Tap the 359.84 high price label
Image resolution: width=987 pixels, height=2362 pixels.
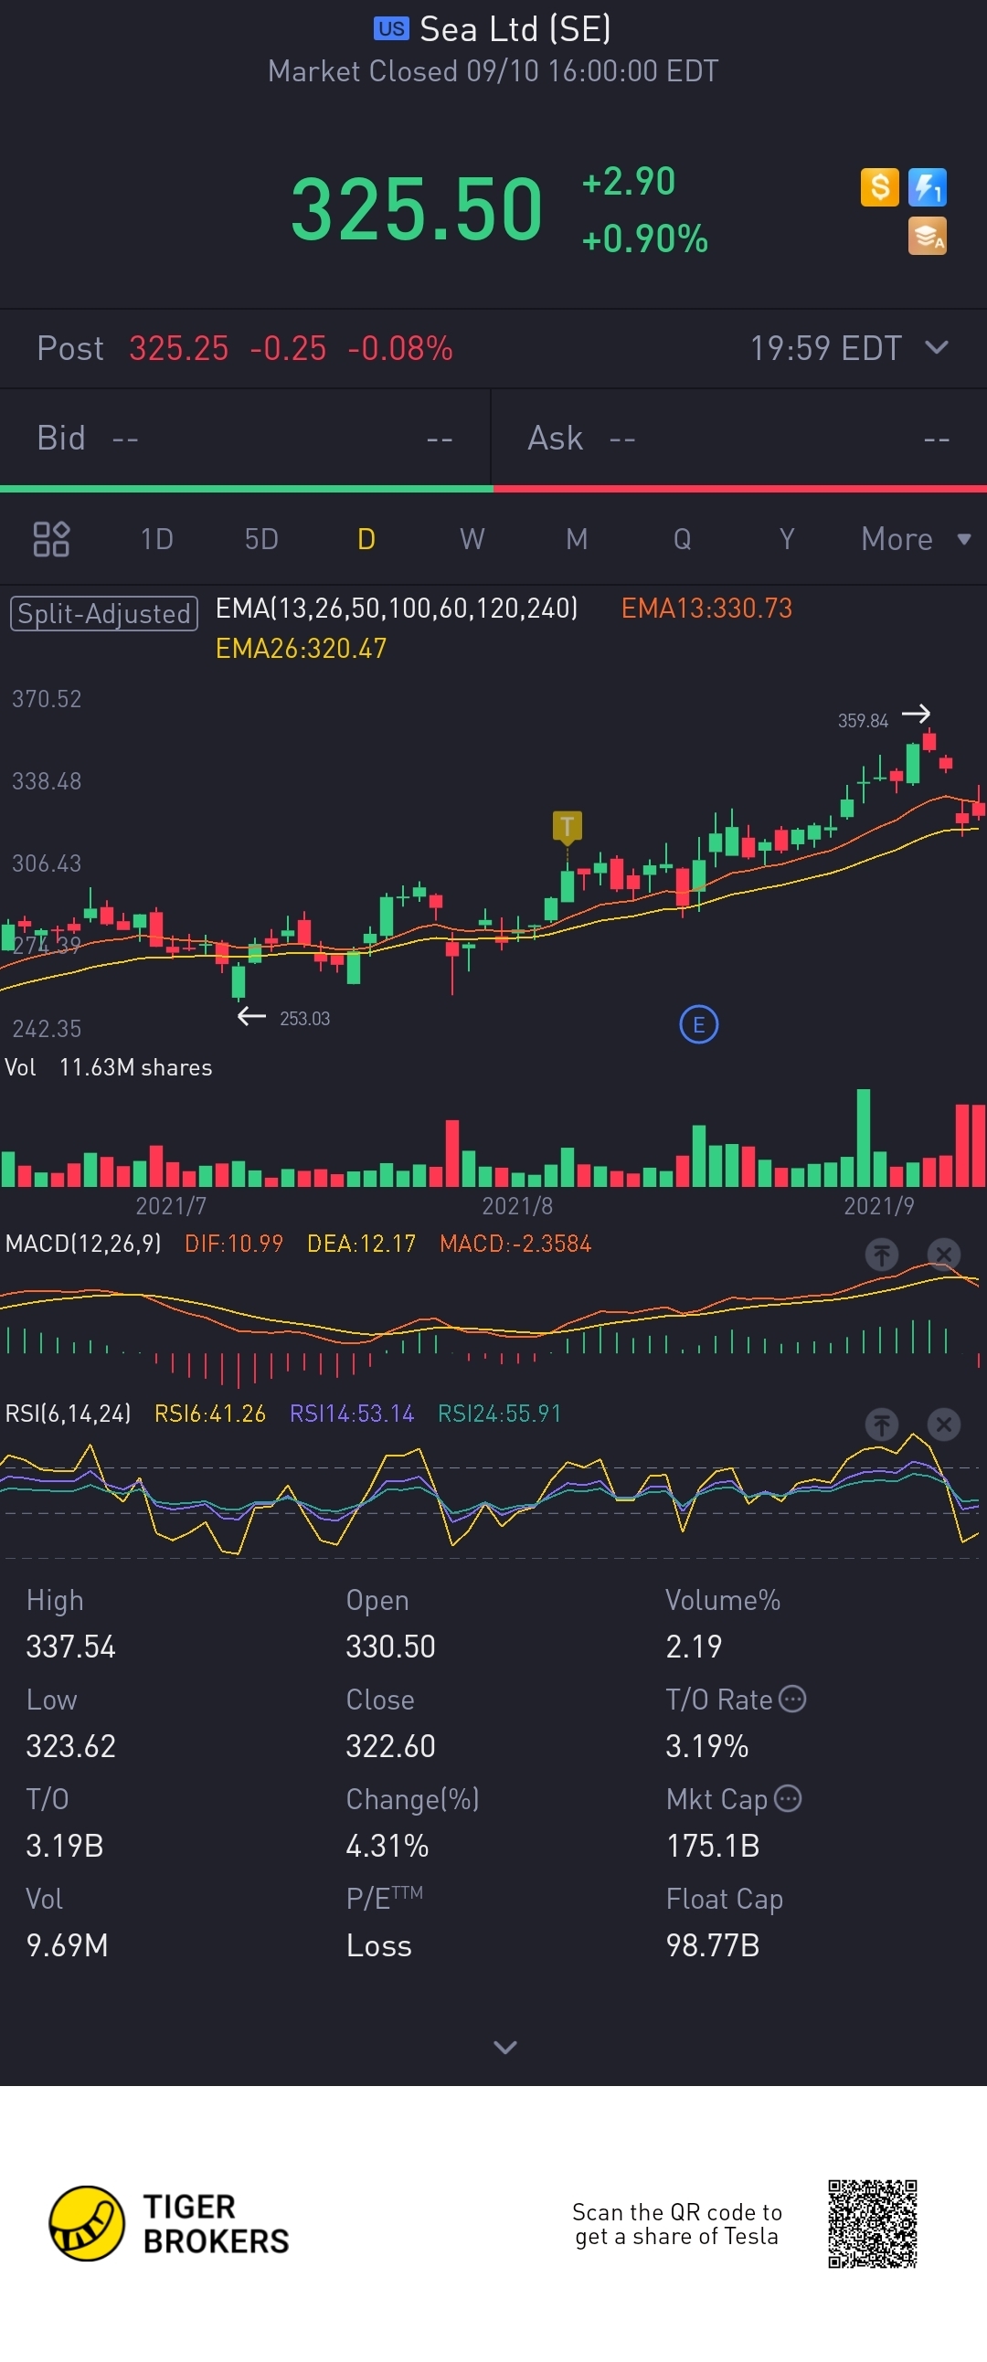pyautogui.click(x=862, y=721)
